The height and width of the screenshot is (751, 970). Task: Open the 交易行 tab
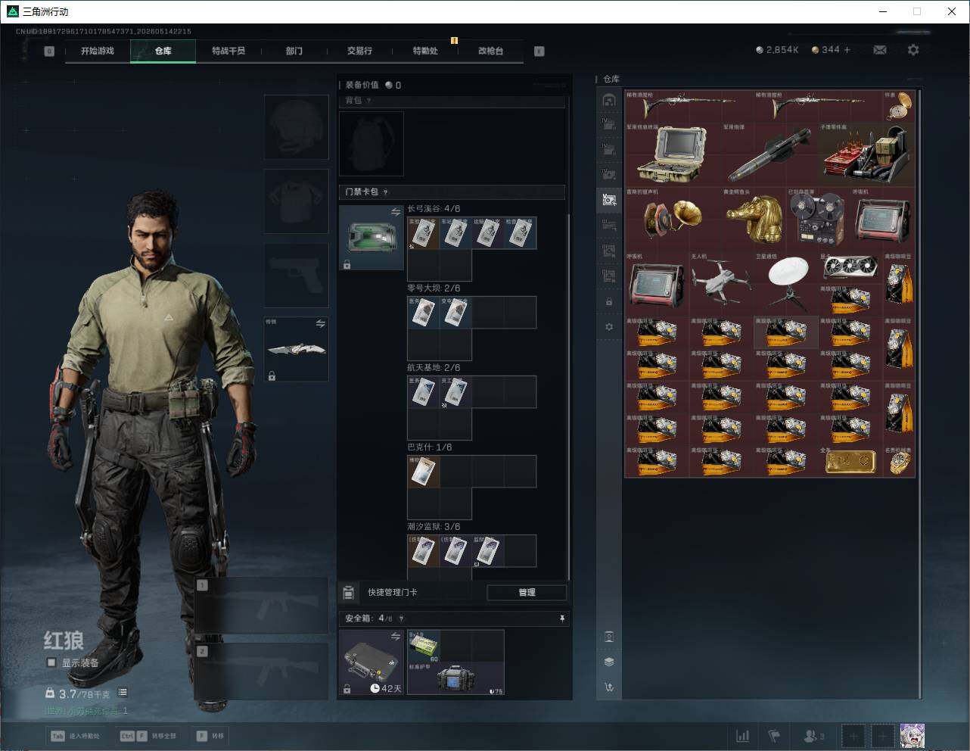pos(359,51)
